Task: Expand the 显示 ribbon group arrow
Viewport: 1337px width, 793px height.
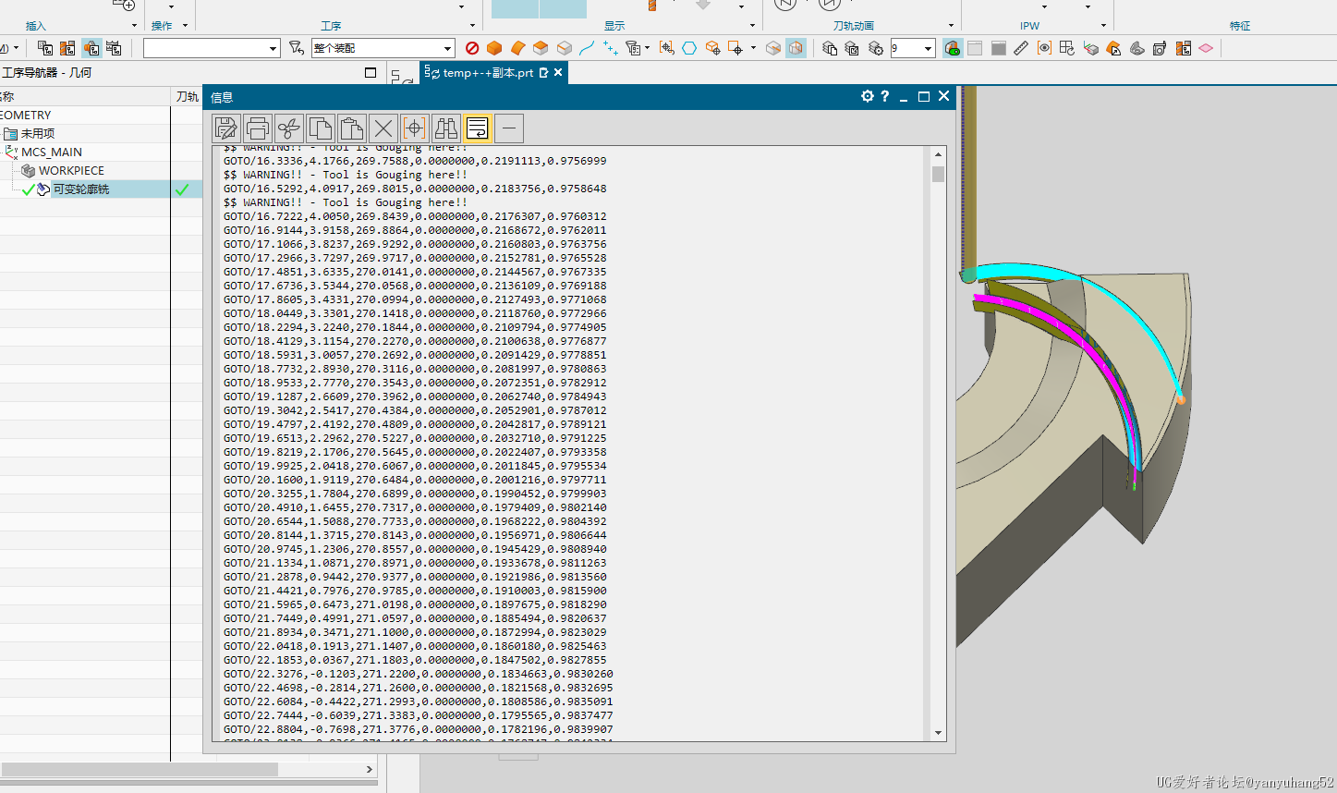Action: pyautogui.click(x=752, y=26)
